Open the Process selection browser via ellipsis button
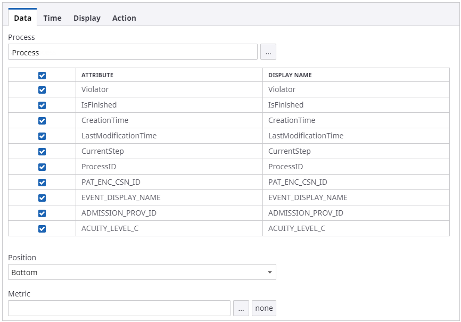This screenshot has width=461, height=322. [268, 52]
